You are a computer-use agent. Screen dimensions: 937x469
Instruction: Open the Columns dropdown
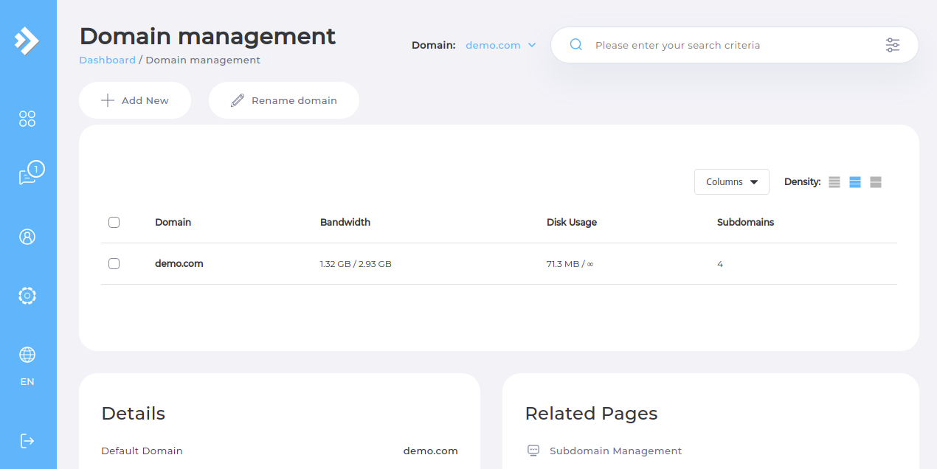tap(732, 182)
